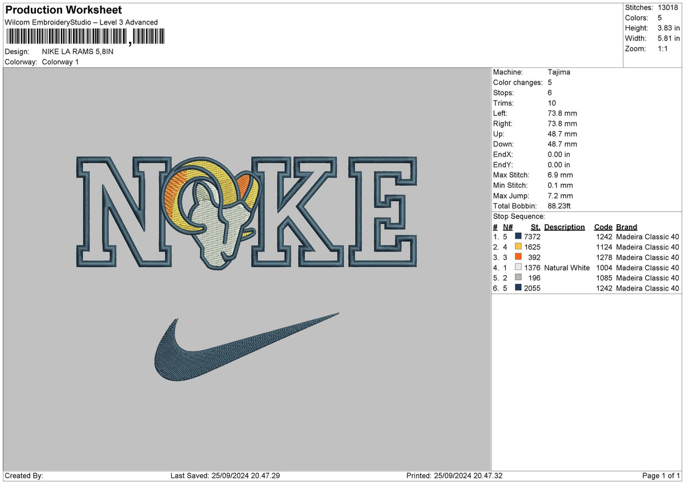Click the NIKE lettering embroidery preview
685x484 pixels.
point(247,212)
